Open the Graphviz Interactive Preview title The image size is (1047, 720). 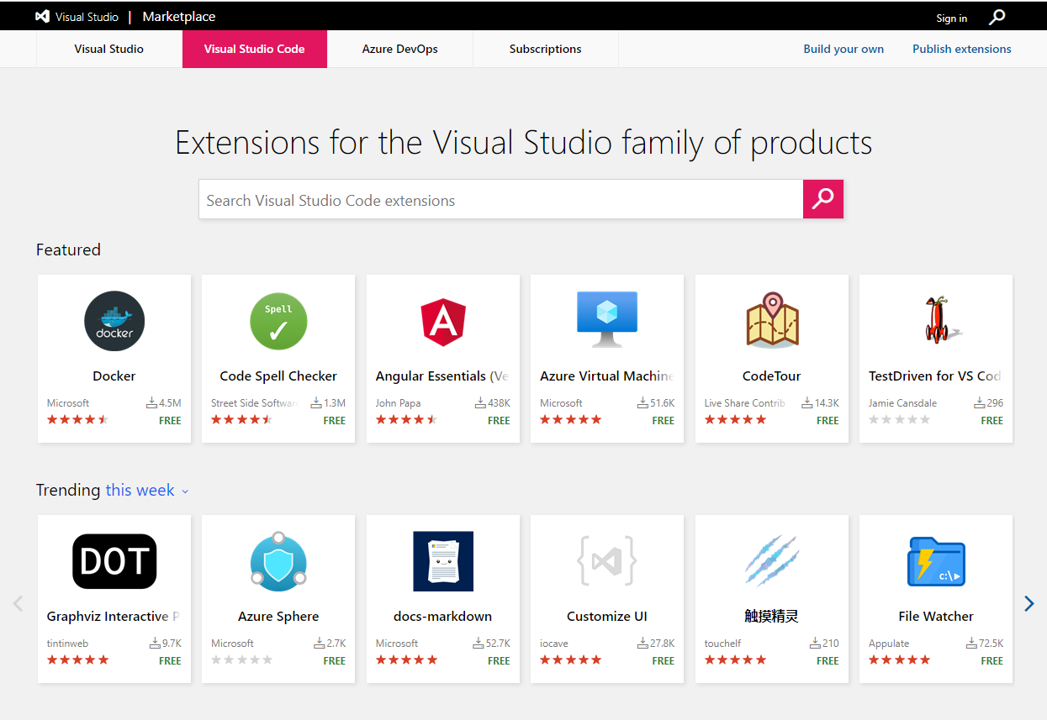(x=114, y=616)
